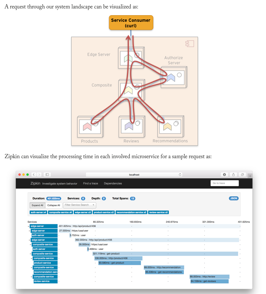
Task: Collapse the composite-service 88.000ms span
Action: 31,276
